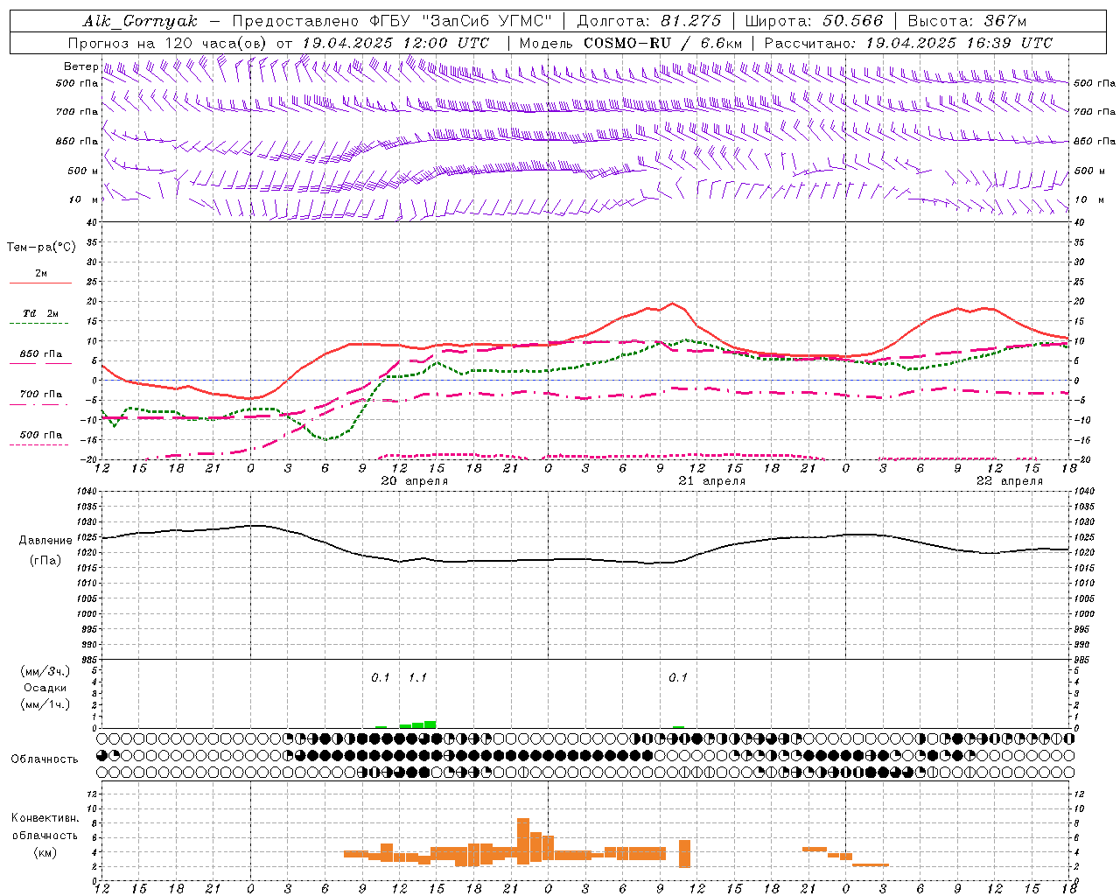Image resolution: width=1120 pixels, height=896 pixels.
Task: Click the Модель COSMO-RU / 6.6км label
Action: pos(631,43)
